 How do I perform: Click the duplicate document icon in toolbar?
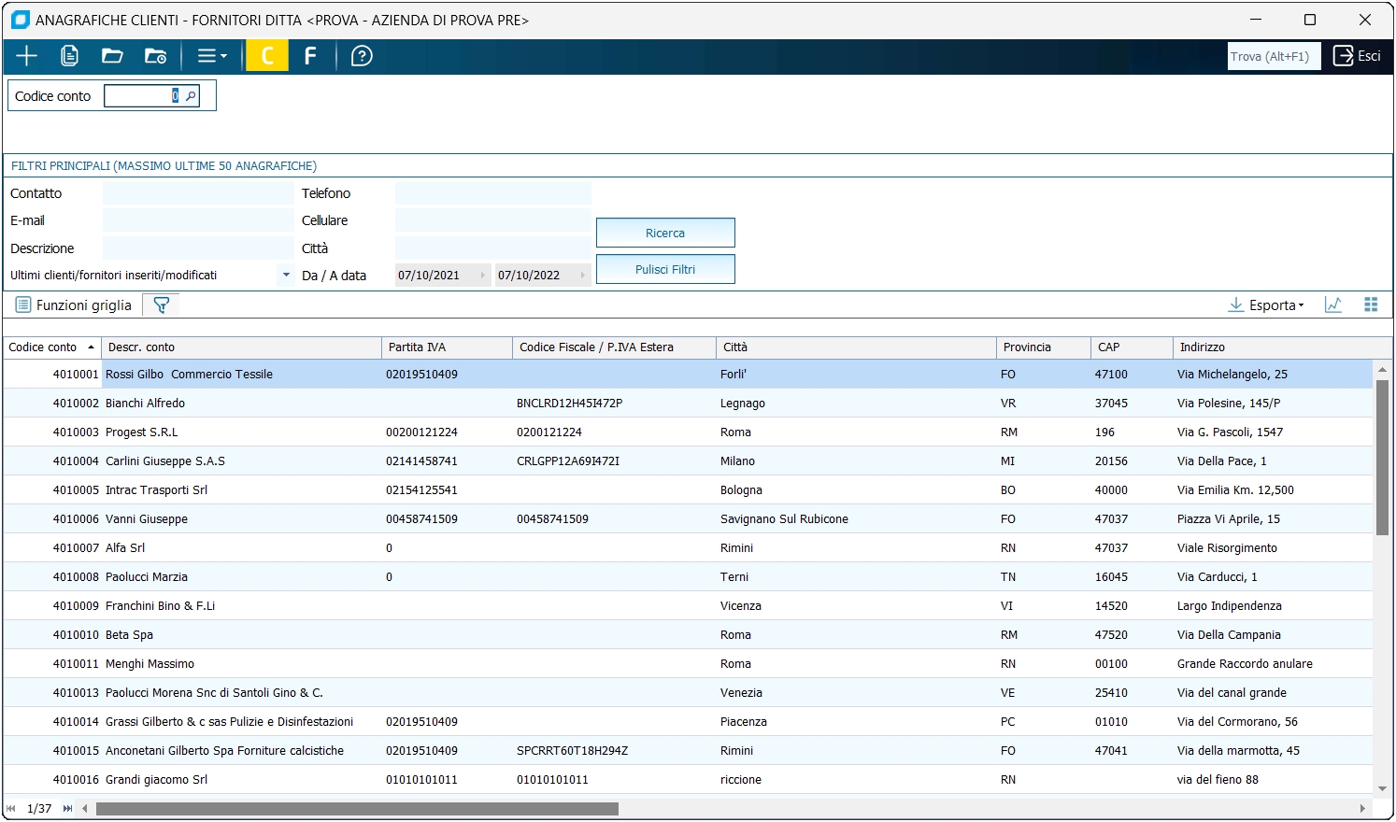coord(69,56)
